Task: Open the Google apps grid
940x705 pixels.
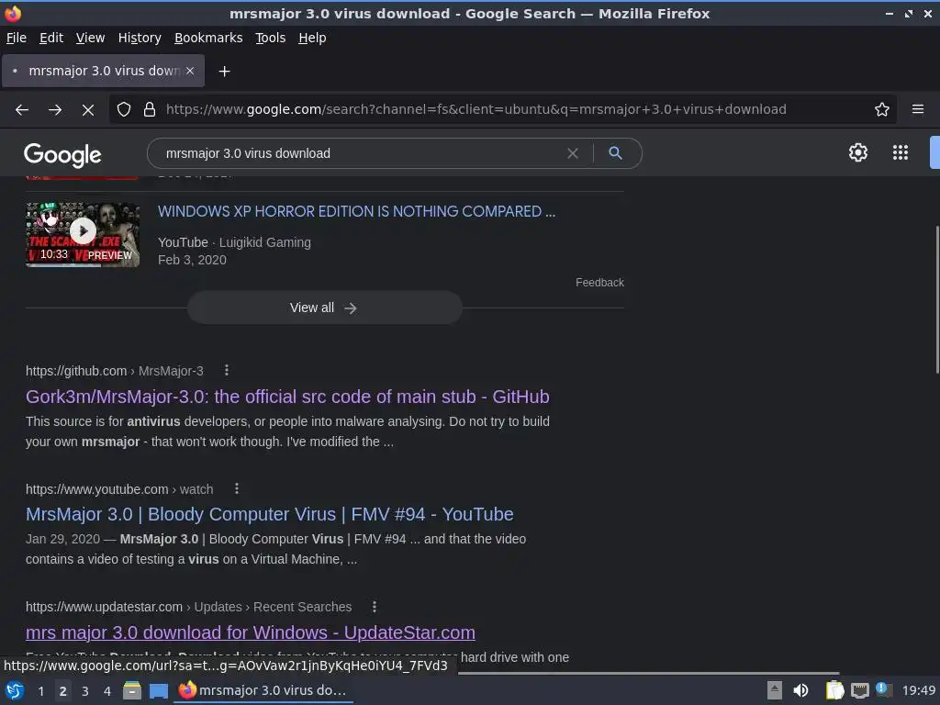Action: [901, 152]
